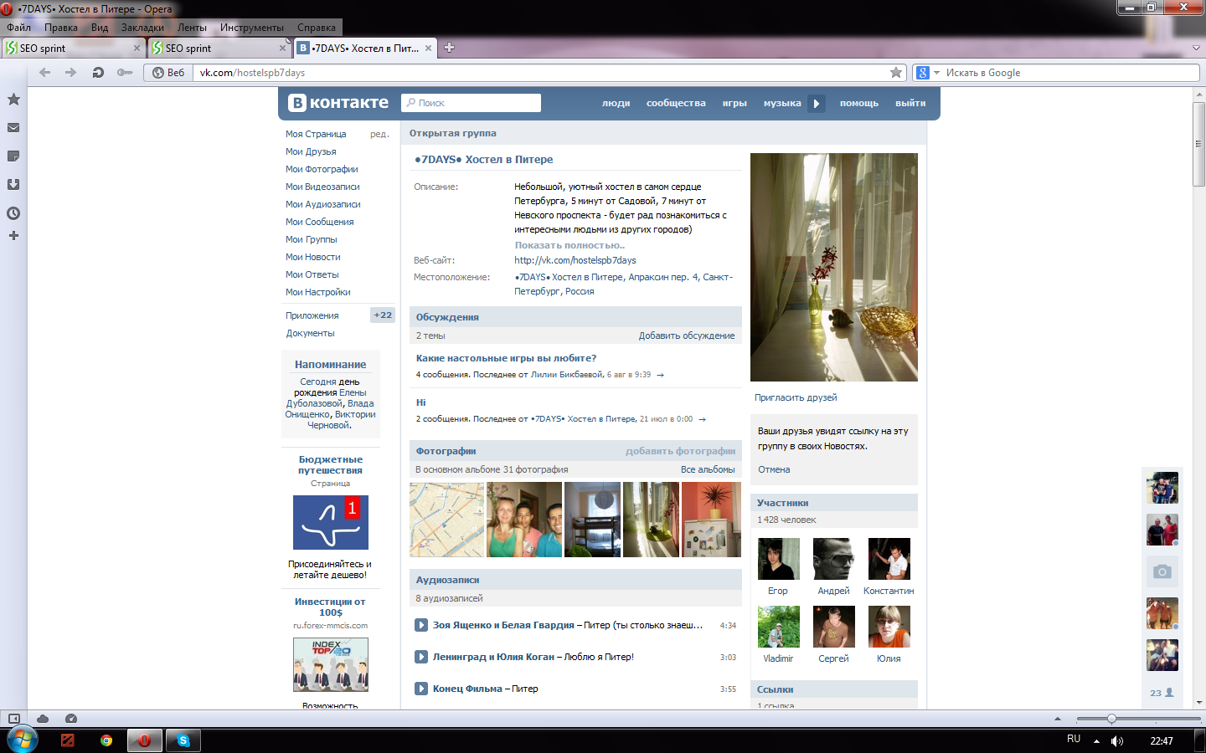Click the добавить фотографии link

click(680, 451)
